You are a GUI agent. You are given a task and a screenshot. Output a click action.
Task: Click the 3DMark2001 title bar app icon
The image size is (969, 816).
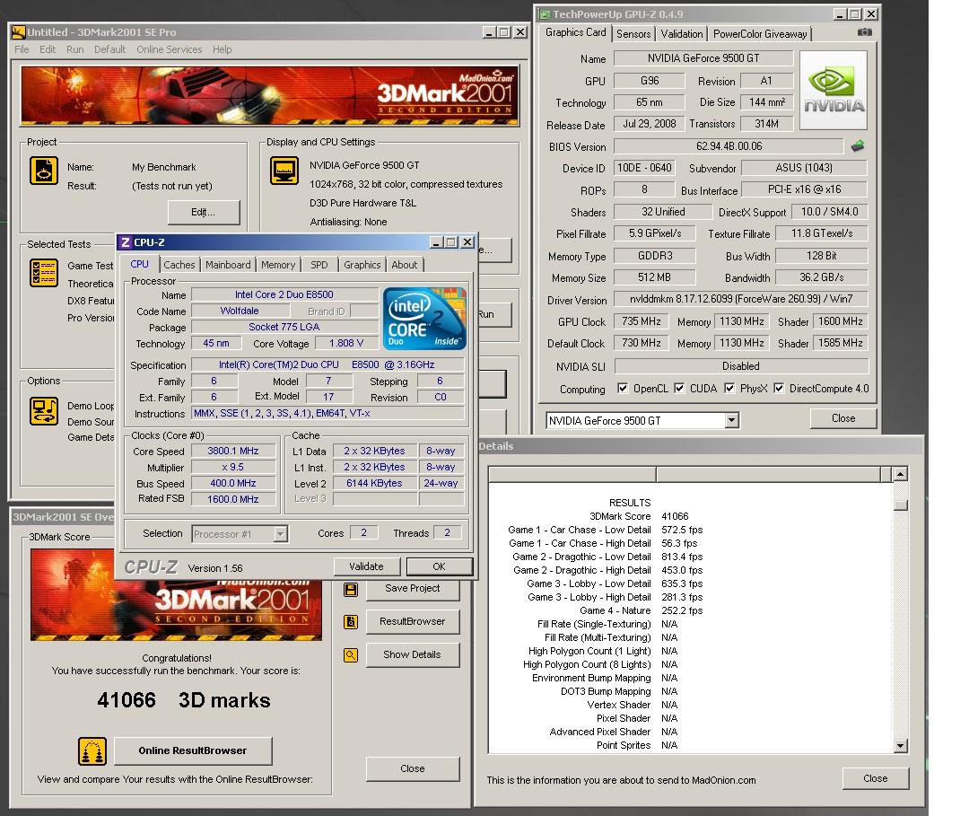pyautogui.click(x=19, y=32)
